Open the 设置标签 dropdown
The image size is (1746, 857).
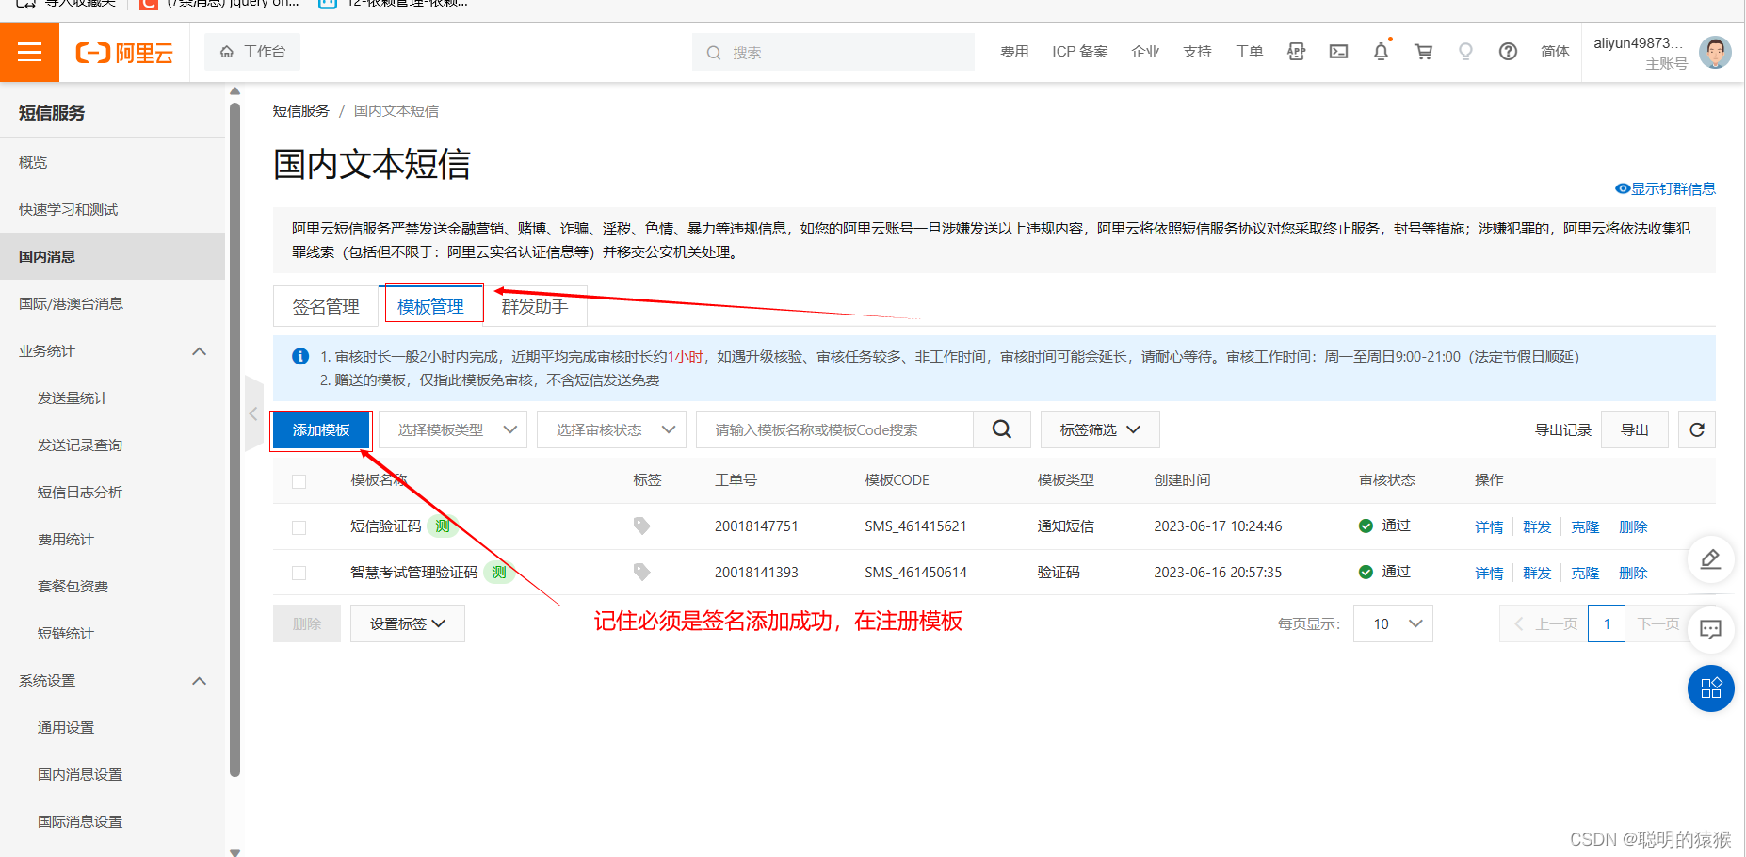pos(408,623)
